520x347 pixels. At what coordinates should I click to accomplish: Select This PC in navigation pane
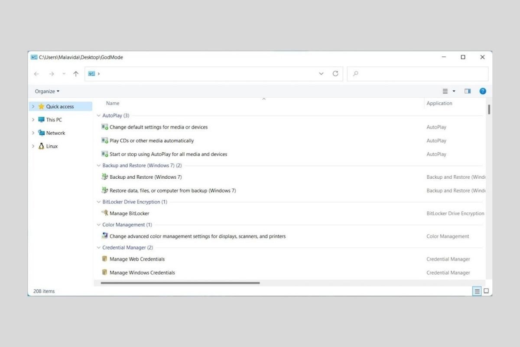pos(54,120)
